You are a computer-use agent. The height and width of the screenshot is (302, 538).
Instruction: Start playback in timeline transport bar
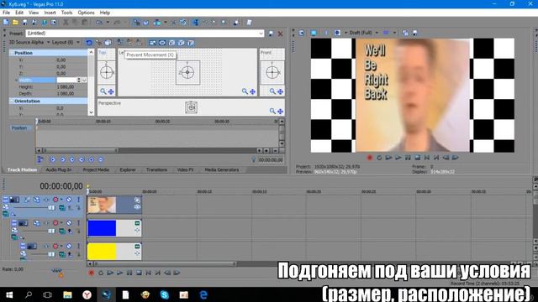point(119,273)
